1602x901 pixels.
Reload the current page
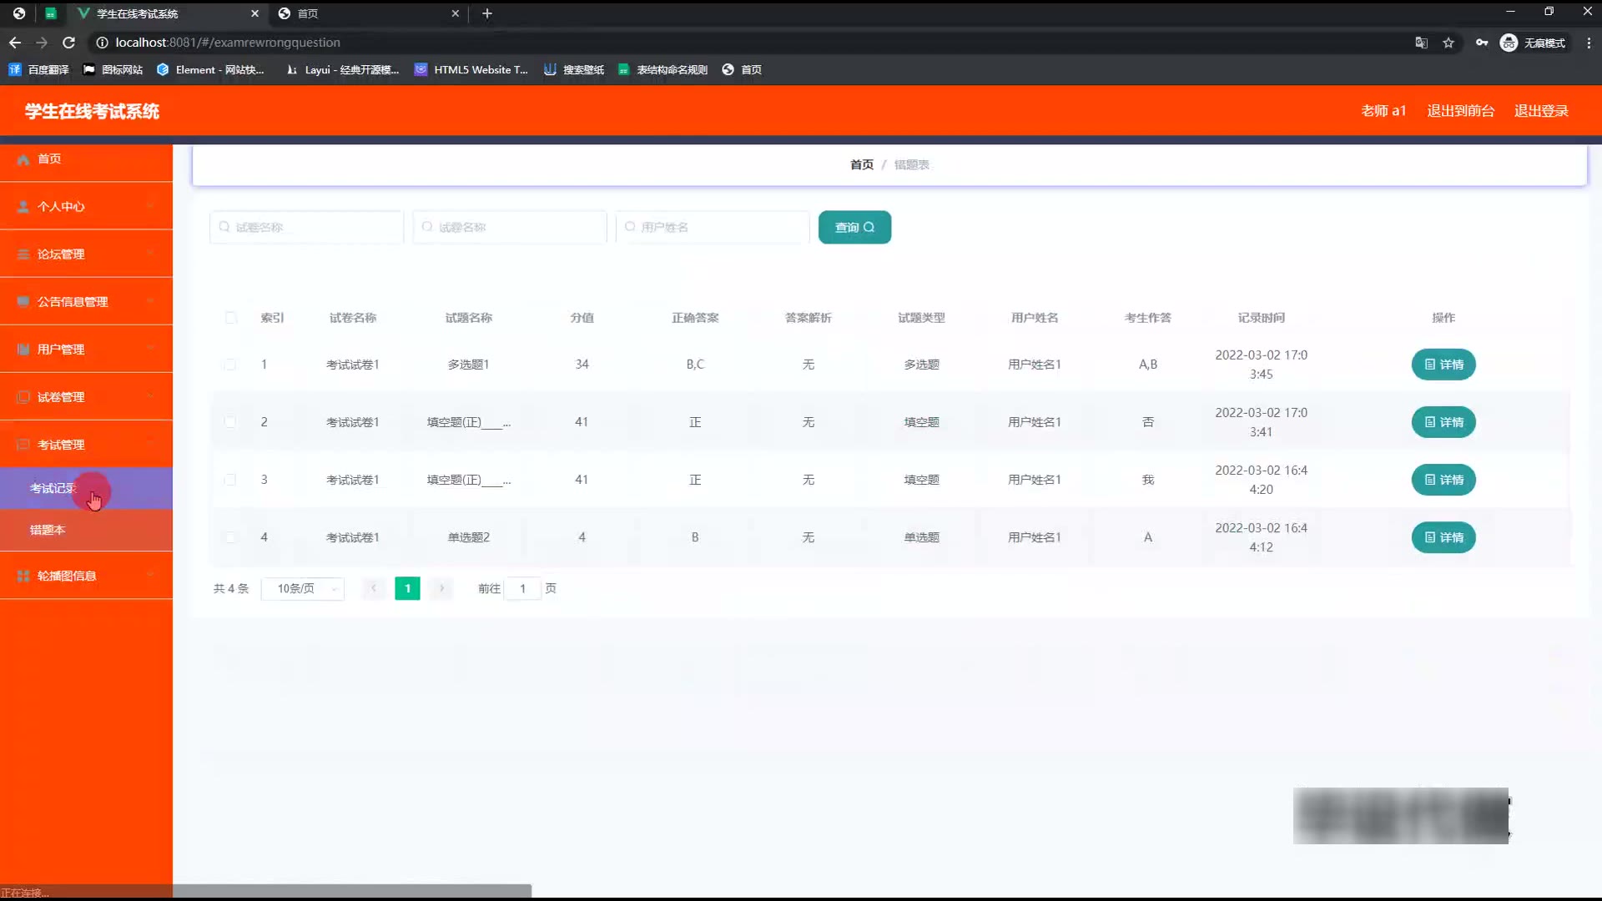coord(69,43)
